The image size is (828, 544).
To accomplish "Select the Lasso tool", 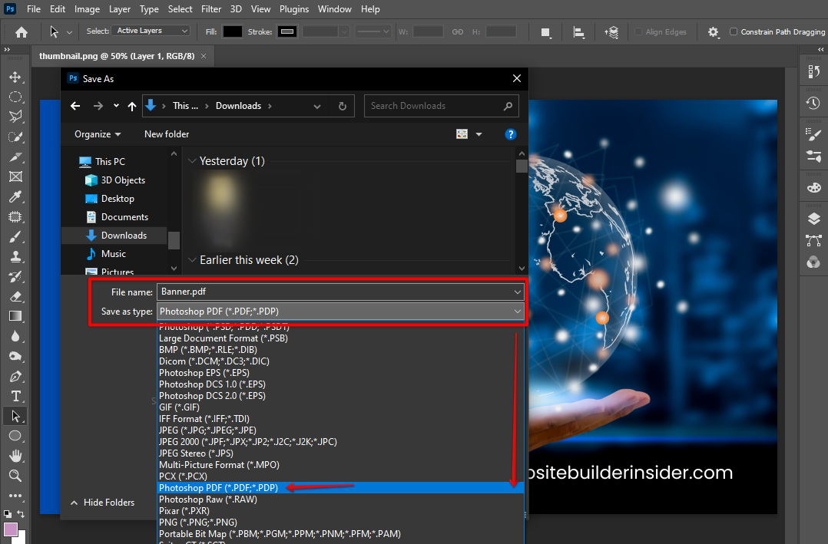I will point(15,117).
